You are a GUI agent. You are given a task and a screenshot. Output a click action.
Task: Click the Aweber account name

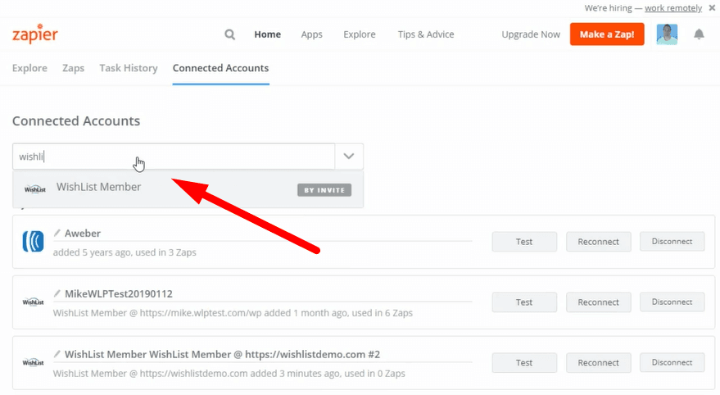[83, 234]
